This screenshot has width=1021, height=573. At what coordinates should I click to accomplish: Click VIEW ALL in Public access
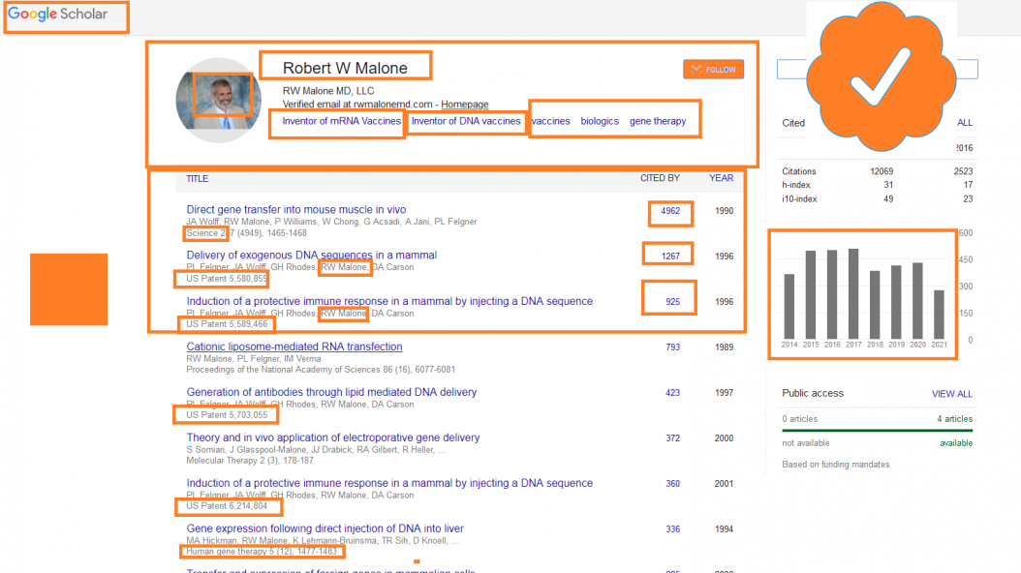pos(952,394)
